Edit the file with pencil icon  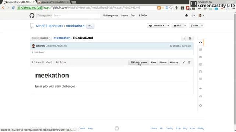(184, 62)
